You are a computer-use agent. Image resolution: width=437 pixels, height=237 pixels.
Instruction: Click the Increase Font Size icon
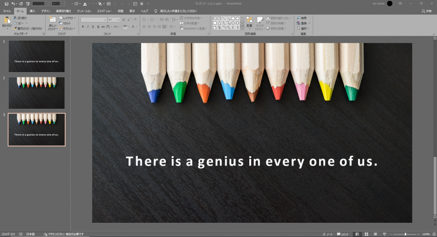124,20
